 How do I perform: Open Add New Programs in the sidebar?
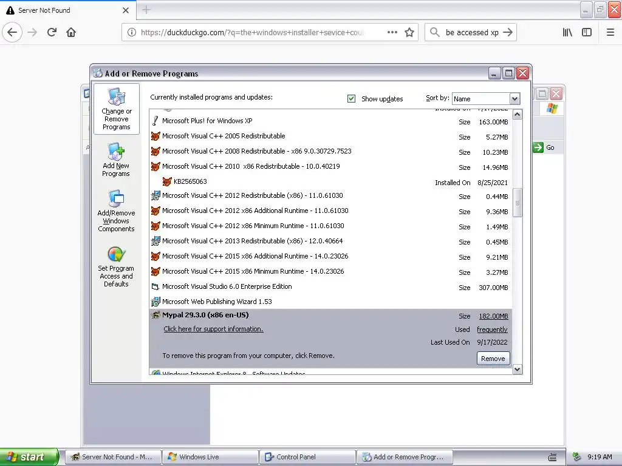[x=116, y=160]
